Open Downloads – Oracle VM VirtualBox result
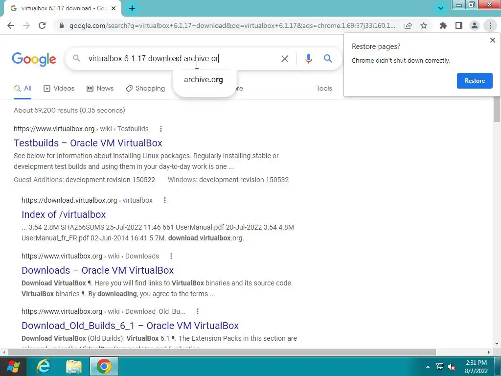 pyautogui.click(x=97, y=270)
